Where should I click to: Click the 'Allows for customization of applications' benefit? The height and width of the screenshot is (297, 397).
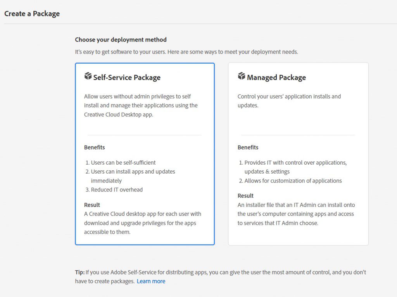[293, 181]
